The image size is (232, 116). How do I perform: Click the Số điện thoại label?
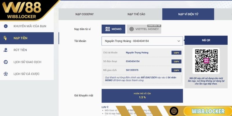point(110,61)
